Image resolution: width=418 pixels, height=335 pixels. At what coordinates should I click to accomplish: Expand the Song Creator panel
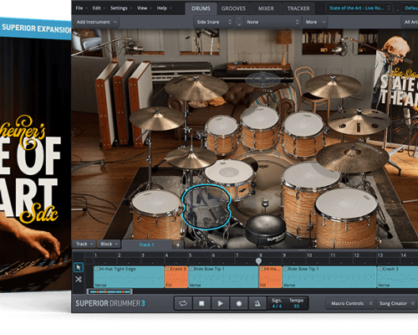tap(396, 303)
